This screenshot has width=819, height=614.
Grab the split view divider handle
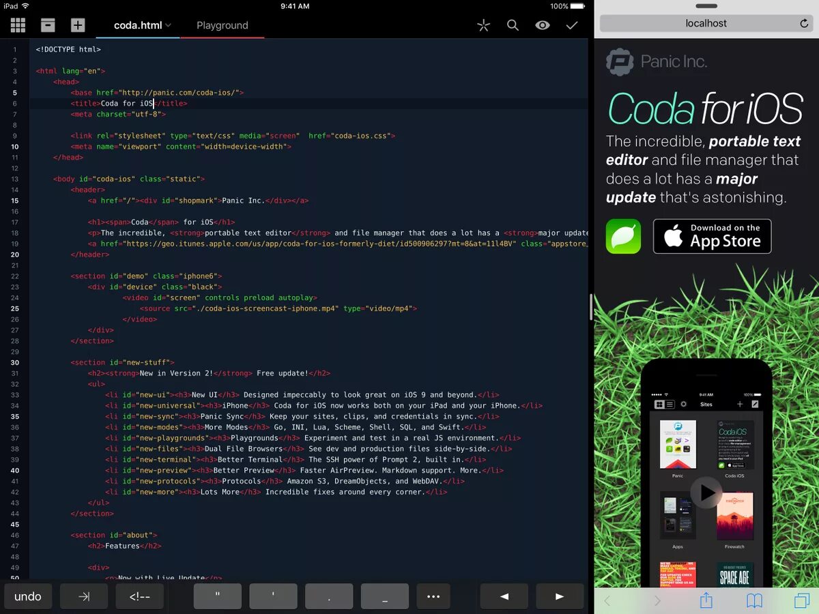pos(591,307)
